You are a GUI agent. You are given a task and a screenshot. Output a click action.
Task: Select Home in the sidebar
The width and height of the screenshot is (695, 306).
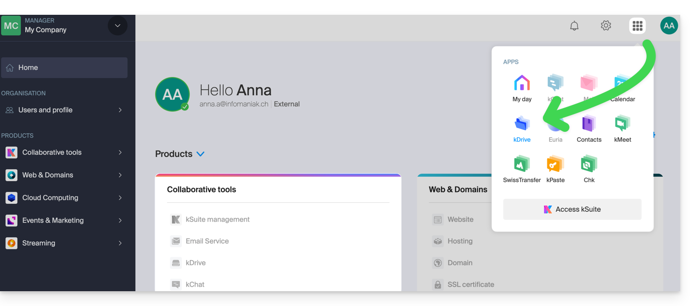tap(64, 68)
